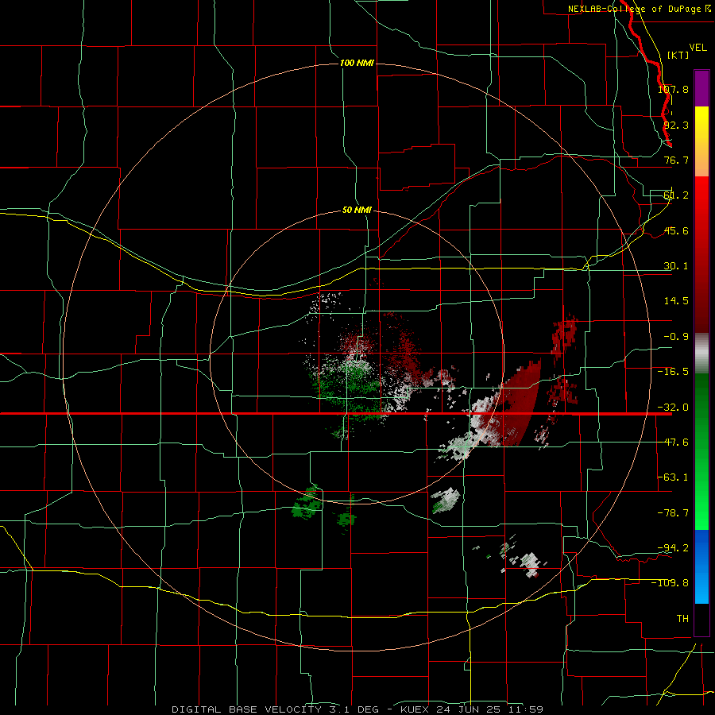This screenshot has height=715, width=715.
Task: Pick the purple segment at color bar top
Action: click(701, 88)
